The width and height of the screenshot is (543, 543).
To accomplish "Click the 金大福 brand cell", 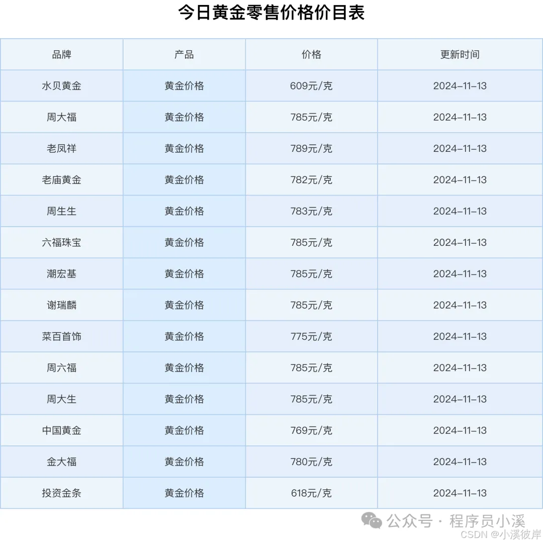I will click(x=62, y=462).
